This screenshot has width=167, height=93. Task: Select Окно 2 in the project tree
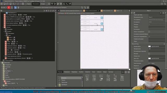coord(11,40)
